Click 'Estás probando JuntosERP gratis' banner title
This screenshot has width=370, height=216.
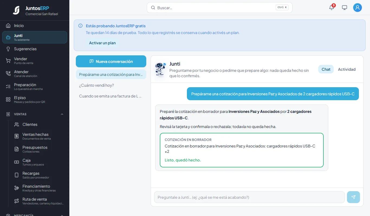116,26
